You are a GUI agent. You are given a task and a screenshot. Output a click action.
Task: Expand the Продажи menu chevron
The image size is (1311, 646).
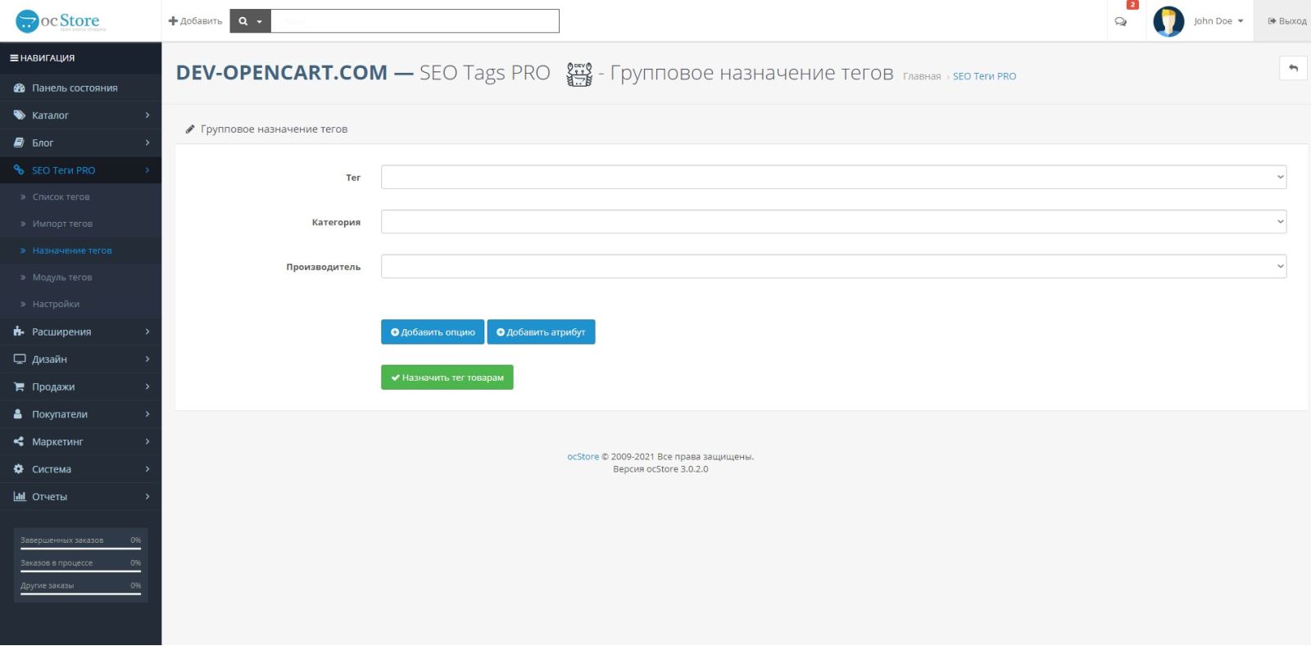pyautogui.click(x=147, y=386)
